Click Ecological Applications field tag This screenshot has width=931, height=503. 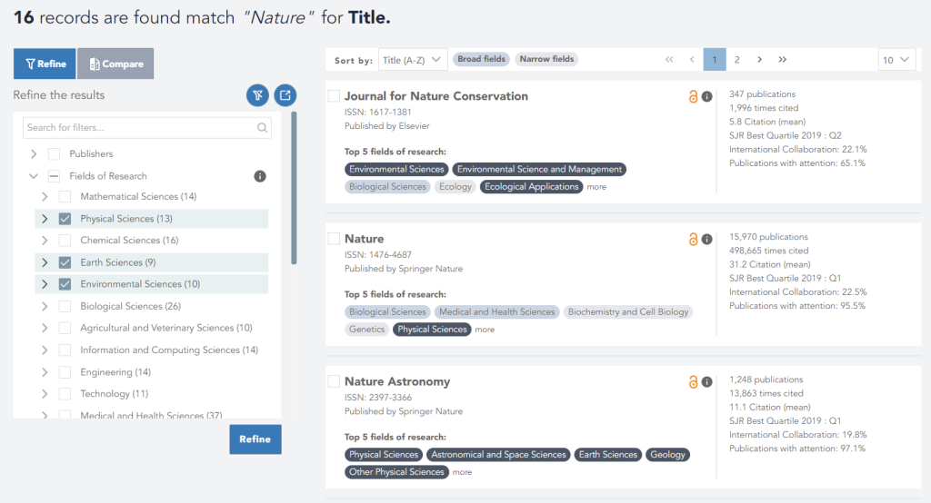[531, 187]
